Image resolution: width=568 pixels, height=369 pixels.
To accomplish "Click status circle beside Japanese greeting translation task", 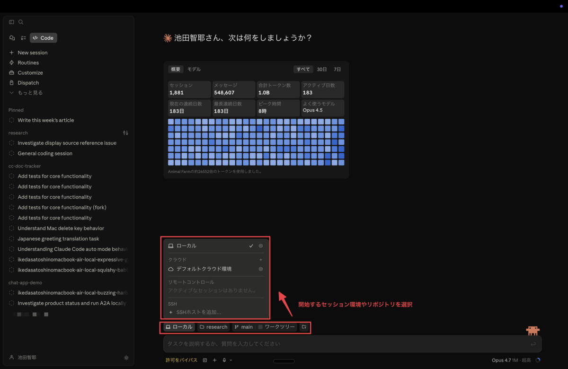I will click(x=12, y=238).
